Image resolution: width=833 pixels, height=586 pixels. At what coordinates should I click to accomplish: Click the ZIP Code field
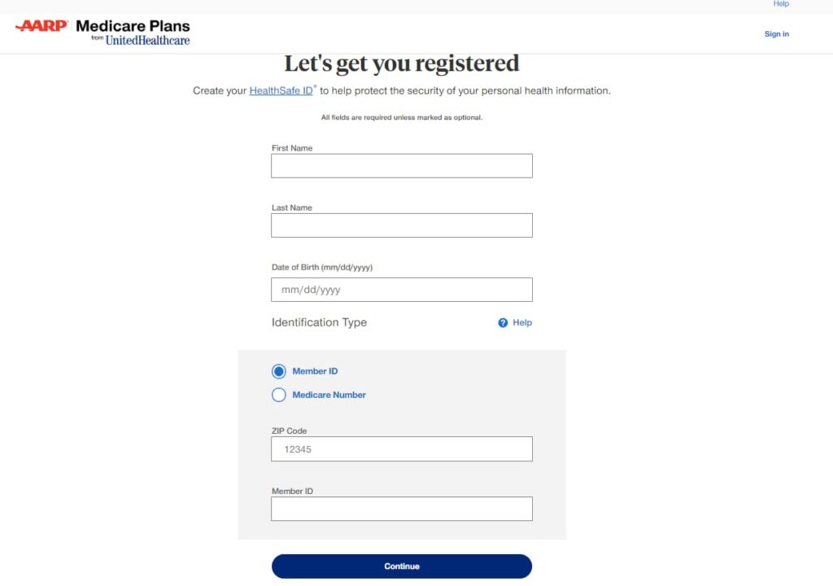click(x=402, y=449)
